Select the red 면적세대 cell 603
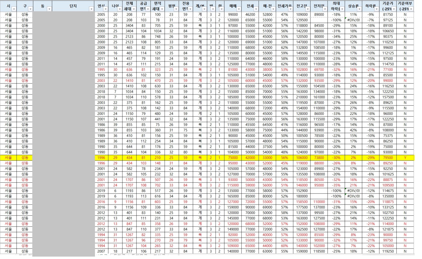The height and width of the screenshot is (259, 422). coord(158,202)
